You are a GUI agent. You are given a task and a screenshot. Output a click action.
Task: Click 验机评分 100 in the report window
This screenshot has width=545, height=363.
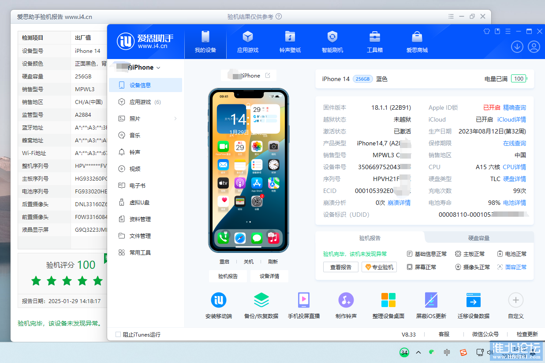pos(71,265)
